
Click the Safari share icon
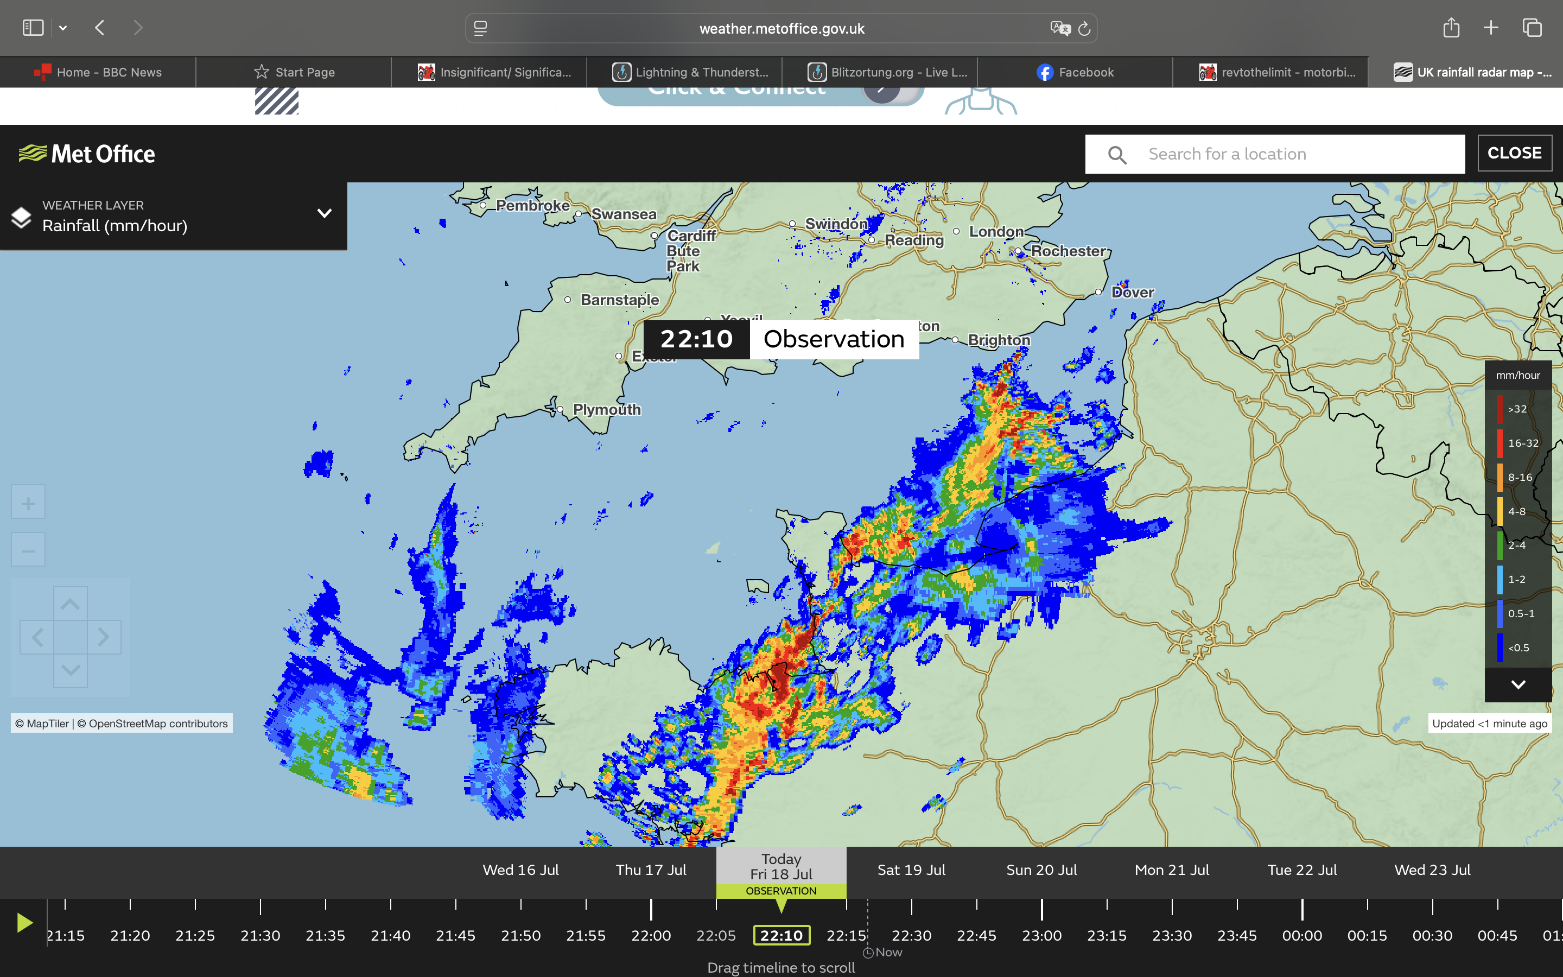click(x=1451, y=28)
